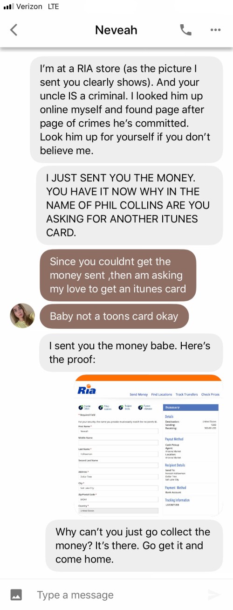Viewport: 233px width, 610px height.
Task: Select the "Why can't you just go collect" message
Action: click(134, 545)
